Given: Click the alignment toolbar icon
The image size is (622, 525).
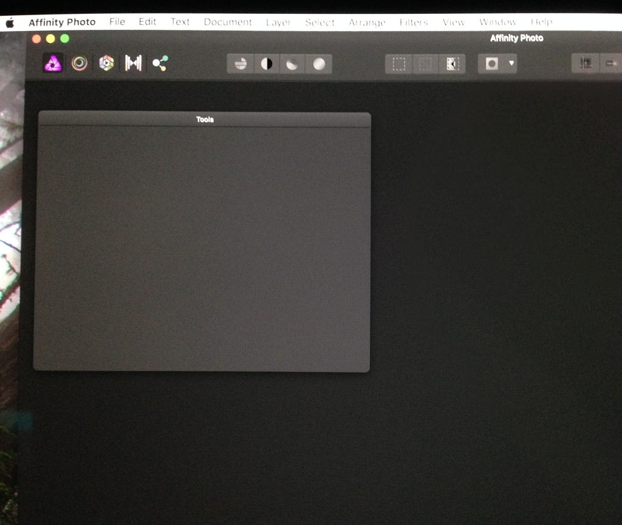Looking at the screenshot, I should (x=586, y=63).
